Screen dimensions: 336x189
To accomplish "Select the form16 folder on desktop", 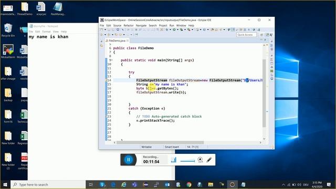I will click(x=8, y=117).
